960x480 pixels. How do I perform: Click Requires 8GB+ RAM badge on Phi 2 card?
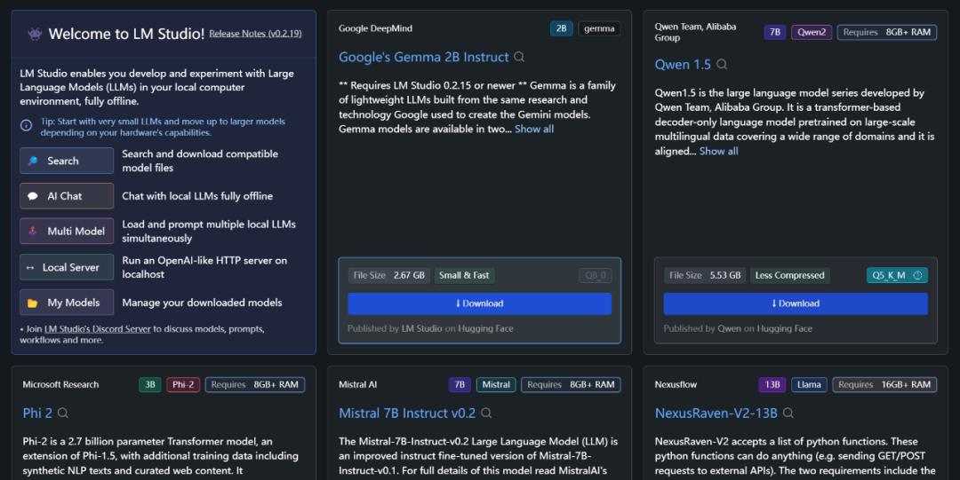point(255,384)
